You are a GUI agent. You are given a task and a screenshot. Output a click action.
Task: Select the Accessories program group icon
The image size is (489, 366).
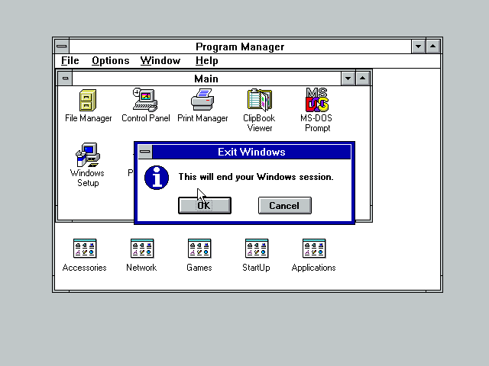85,249
